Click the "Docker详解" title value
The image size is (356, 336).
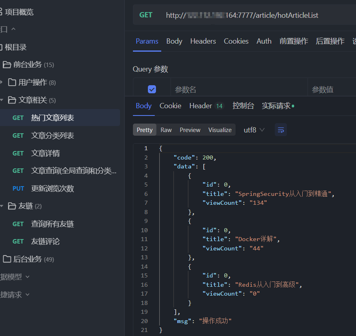256,239
